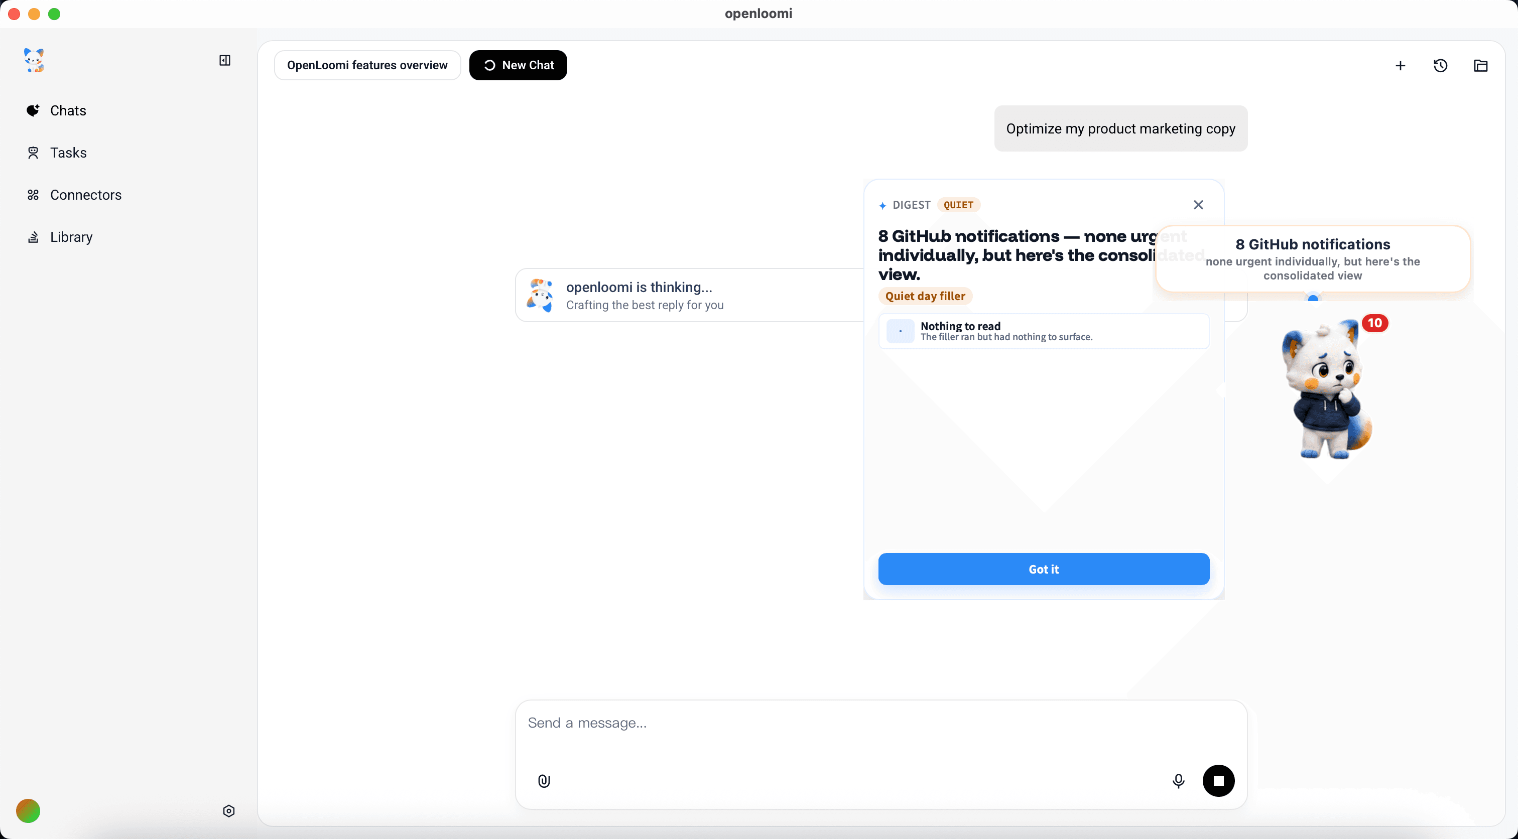Click the Got it button
Viewport: 1518px width, 839px height.
[x=1043, y=569]
